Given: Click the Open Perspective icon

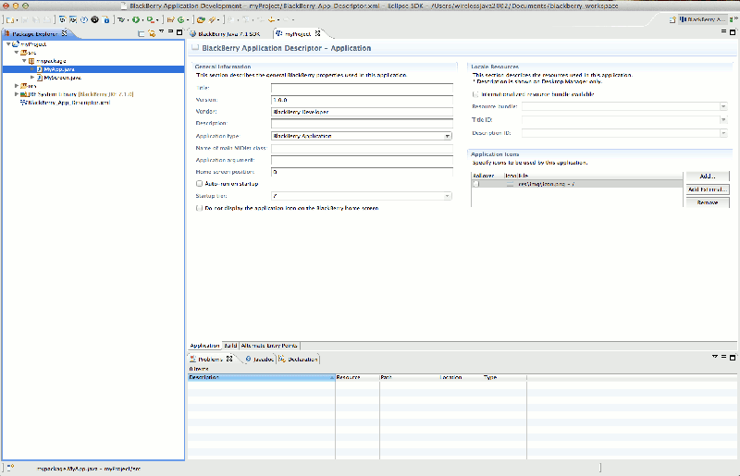Looking at the screenshot, I should [x=672, y=19].
